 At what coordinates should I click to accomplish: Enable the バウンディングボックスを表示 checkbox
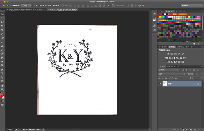pos(34,5)
